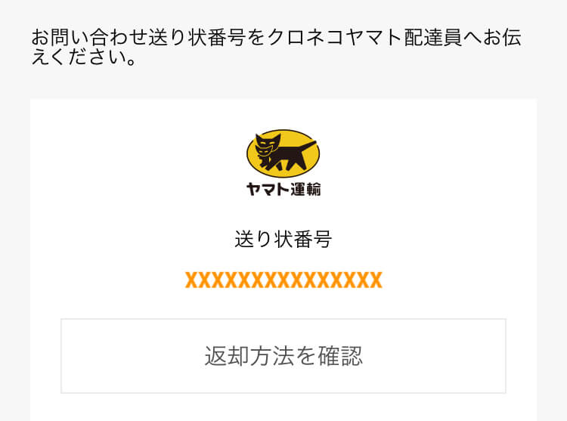Tap the 運輸 kanji beneath the cat logo
Image resolution: width=567 pixels, height=421 pixels.
305,190
